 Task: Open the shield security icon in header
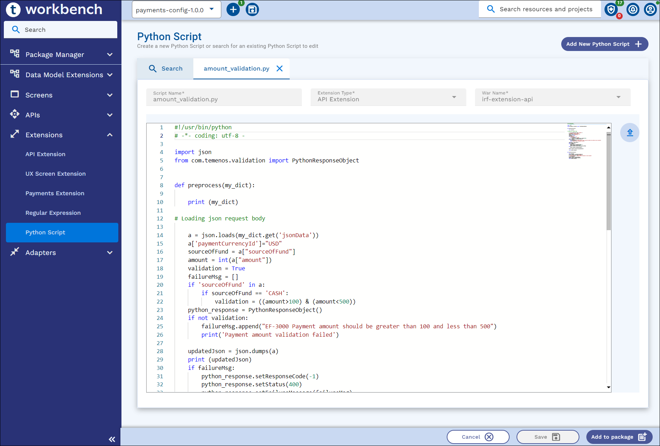coord(611,10)
